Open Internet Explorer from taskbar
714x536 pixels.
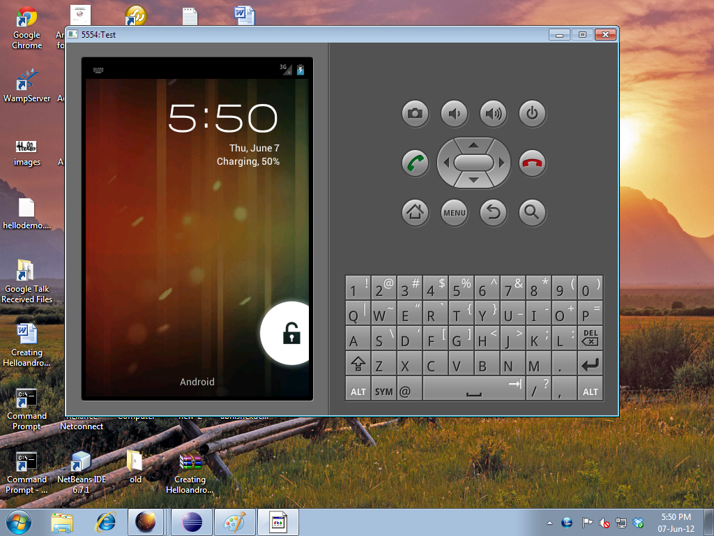click(x=106, y=522)
